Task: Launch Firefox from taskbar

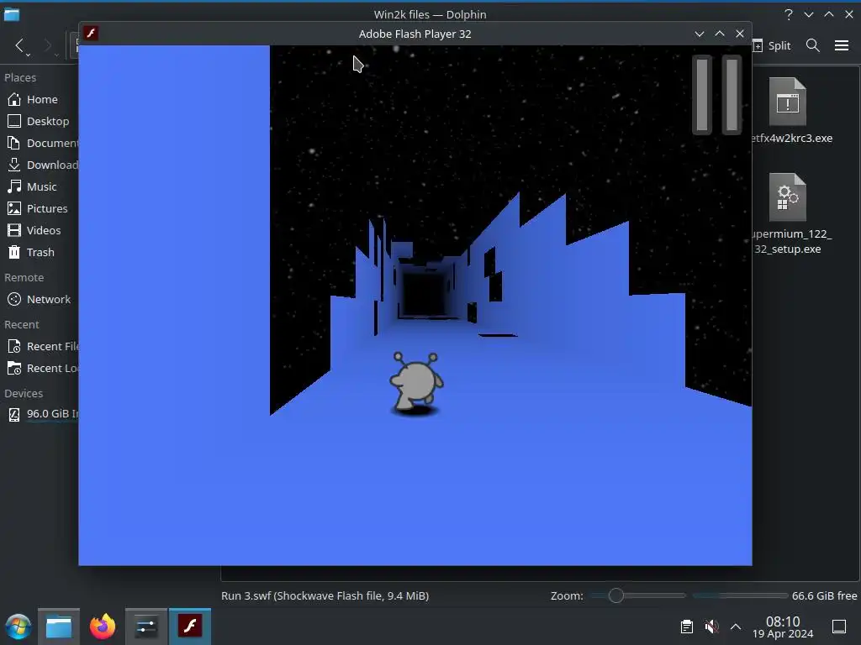Action: [x=103, y=627]
